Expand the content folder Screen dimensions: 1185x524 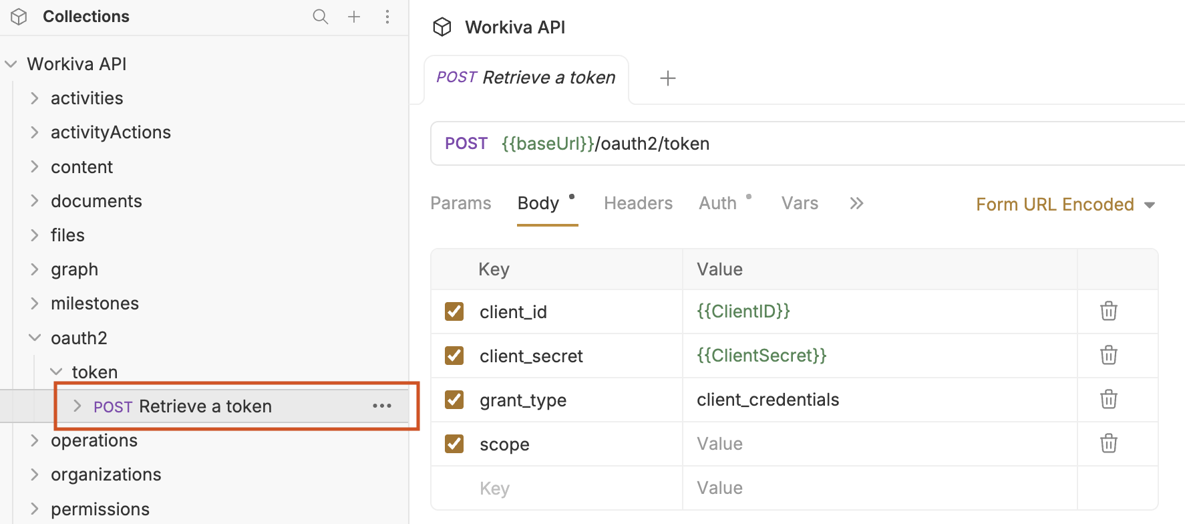(35, 166)
